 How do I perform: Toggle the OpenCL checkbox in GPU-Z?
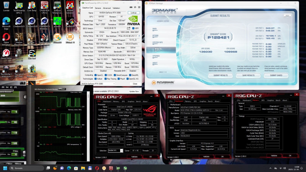pyautogui.click(x=95, y=75)
